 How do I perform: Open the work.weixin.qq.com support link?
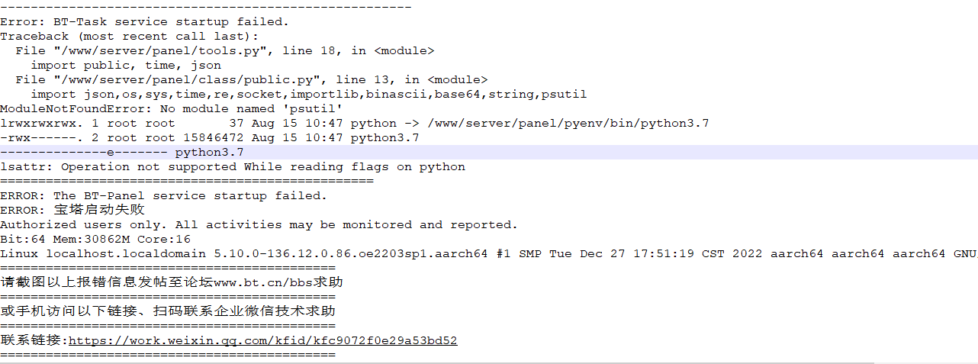coord(263,340)
